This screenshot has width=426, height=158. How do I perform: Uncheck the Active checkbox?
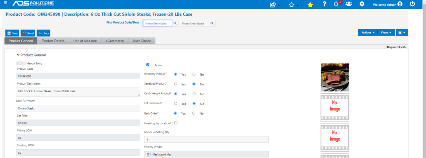pos(148,65)
